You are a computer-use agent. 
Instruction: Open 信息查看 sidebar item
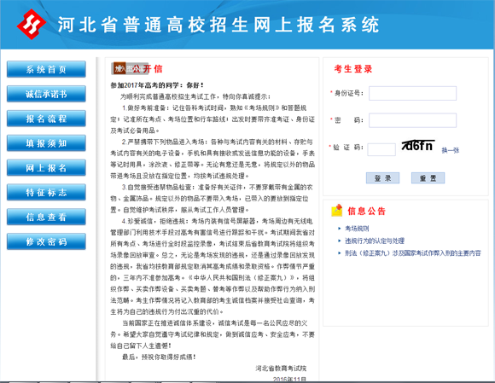pyautogui.click(x=46, y=217)
